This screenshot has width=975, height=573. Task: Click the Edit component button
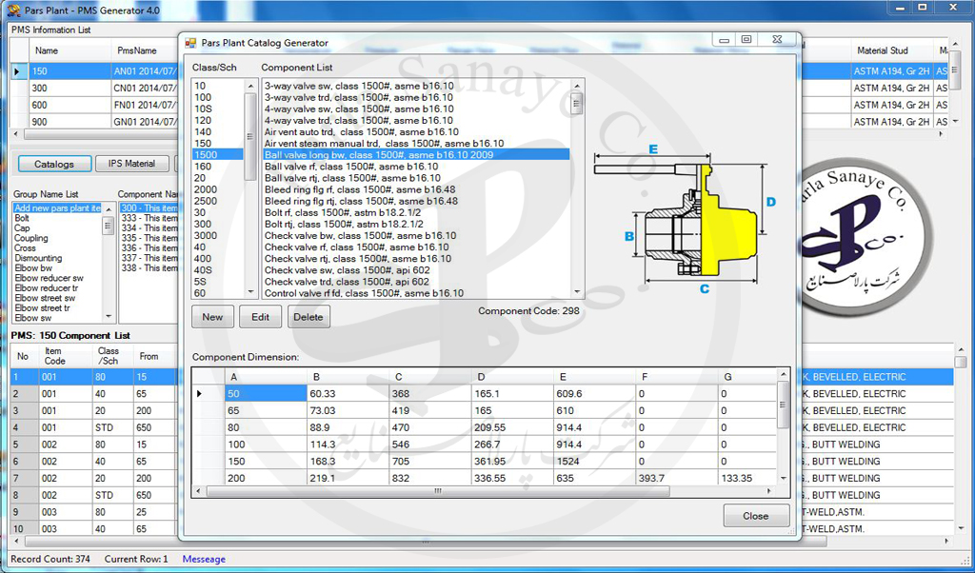(x=261, y=317)
